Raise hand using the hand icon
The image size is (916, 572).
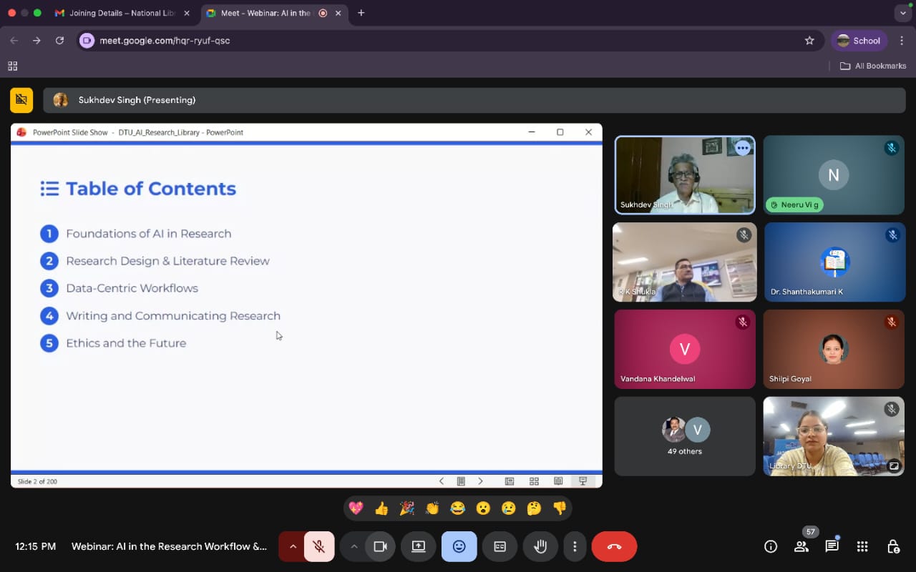coord(540,547)
